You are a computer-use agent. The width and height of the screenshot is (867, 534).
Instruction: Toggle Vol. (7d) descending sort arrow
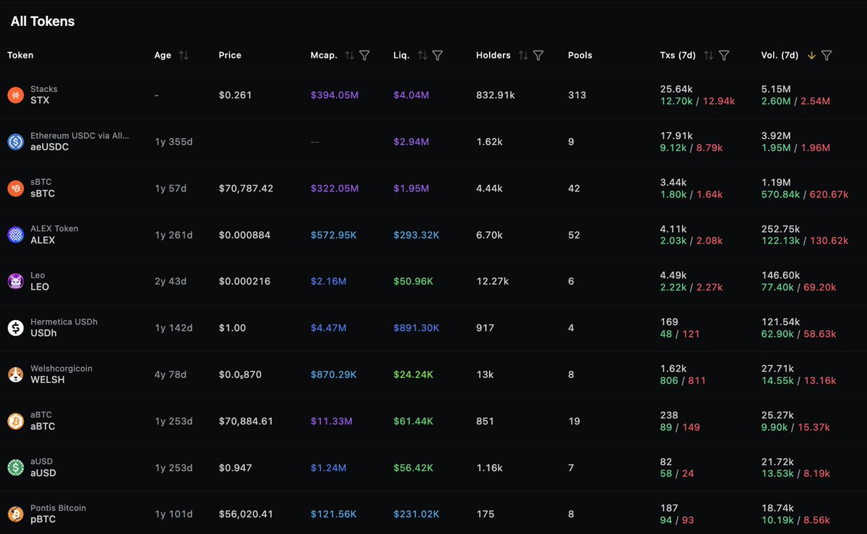tap(811, 55)
